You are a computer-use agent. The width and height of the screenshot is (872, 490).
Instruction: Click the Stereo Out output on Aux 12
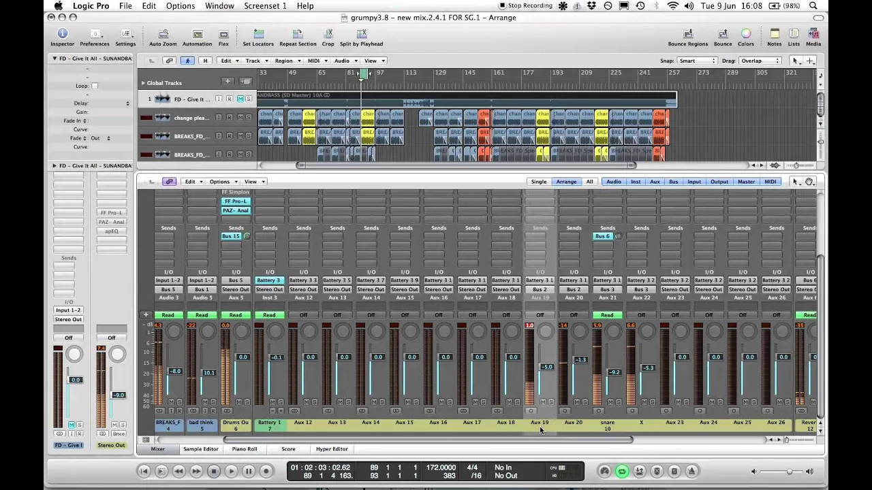click(303, 289)
